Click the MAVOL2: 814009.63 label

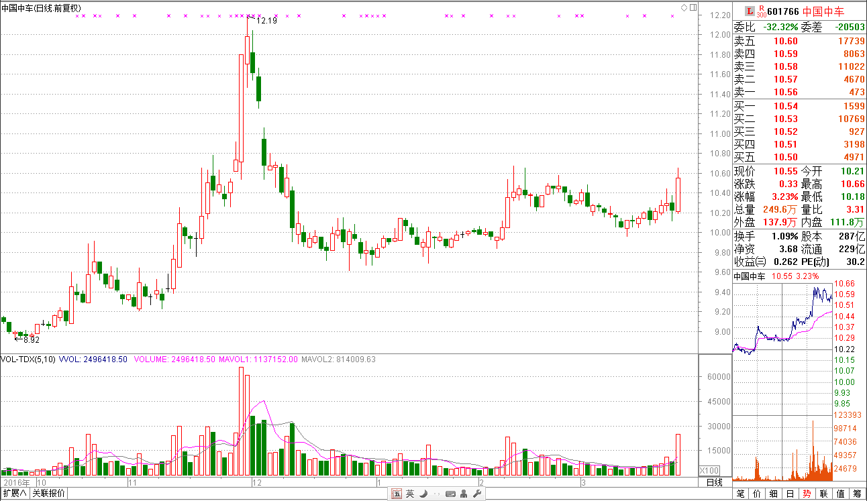(339, 359)
